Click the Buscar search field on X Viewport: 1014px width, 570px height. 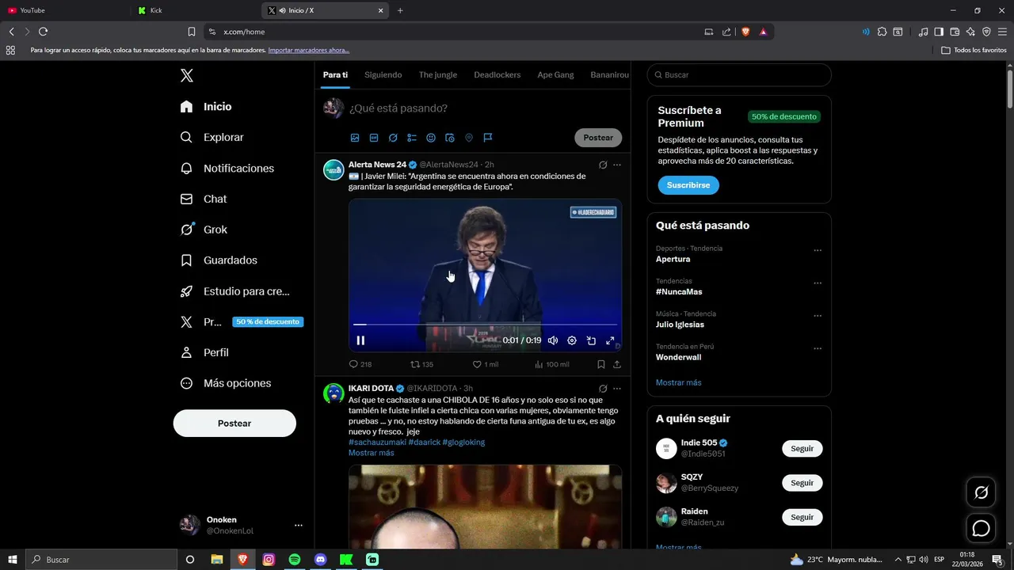tap(739, 75)
